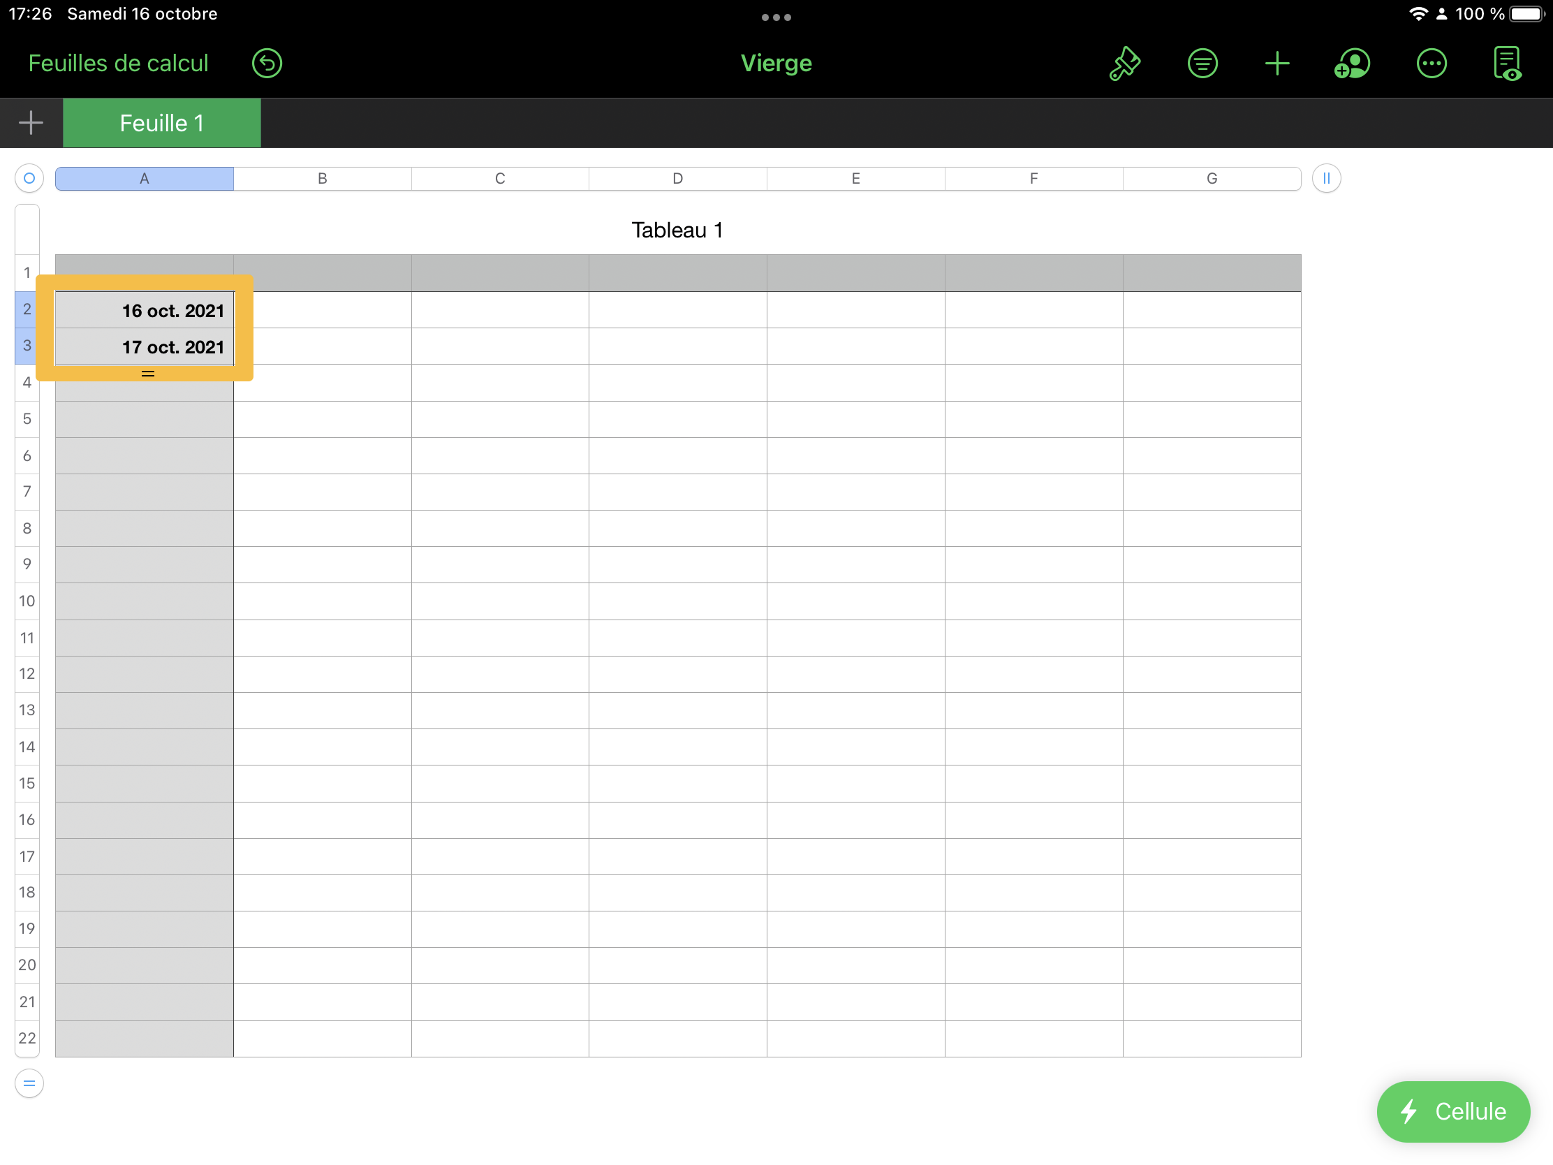This screenshot has height=1165, width=1553.
Task: Tap the Insert plus icon in toolbar
Action: coord(1276,63)
